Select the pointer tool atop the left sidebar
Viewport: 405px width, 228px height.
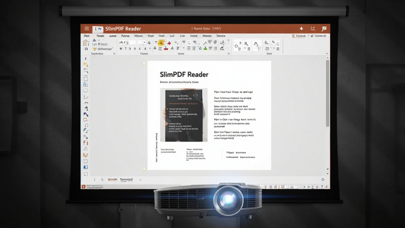click(x=86, y=59)
